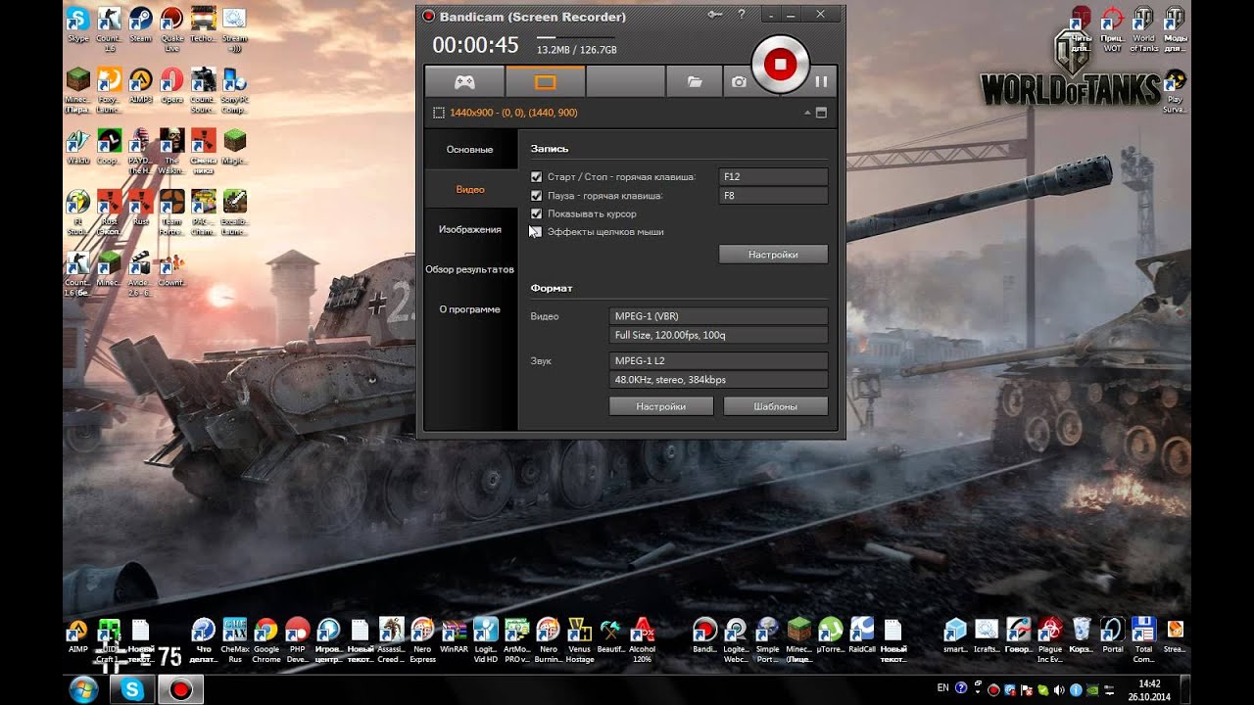Toggle Эффекты щелчков мыши checkbox

[x=536, y=232]
